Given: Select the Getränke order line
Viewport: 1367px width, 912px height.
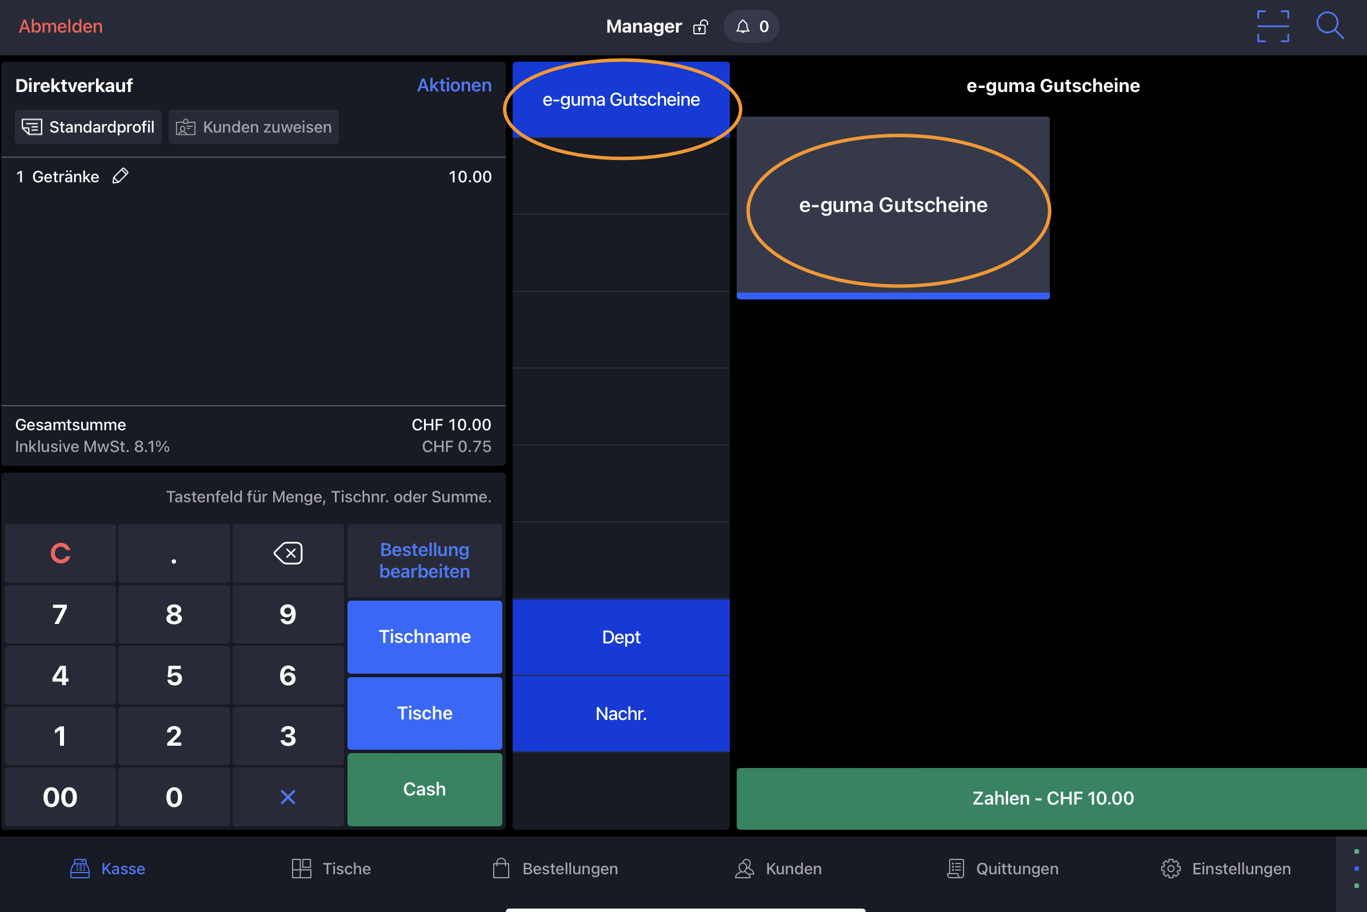Looking at the screenshot, I should pyautogui.click(x=254, y=176).
